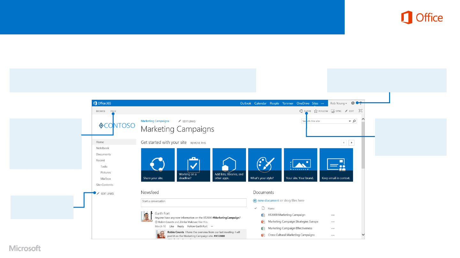The image size is (460, 258).
Task: Click the Follow star icon
Action: 316,111
